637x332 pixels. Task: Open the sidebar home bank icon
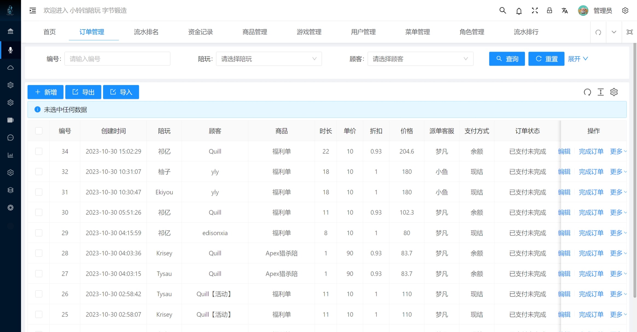10,31
